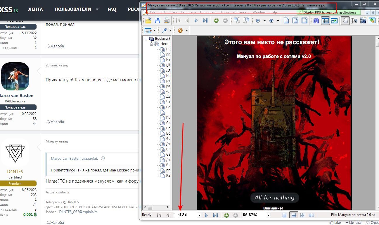379x225 pixels.
Task: Go to last page using the top toolbar
Action: coord(205,21)
